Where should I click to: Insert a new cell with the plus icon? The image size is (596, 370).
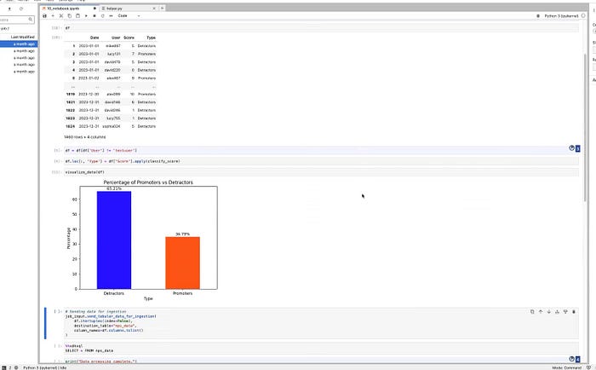click(x=53, y=16)
